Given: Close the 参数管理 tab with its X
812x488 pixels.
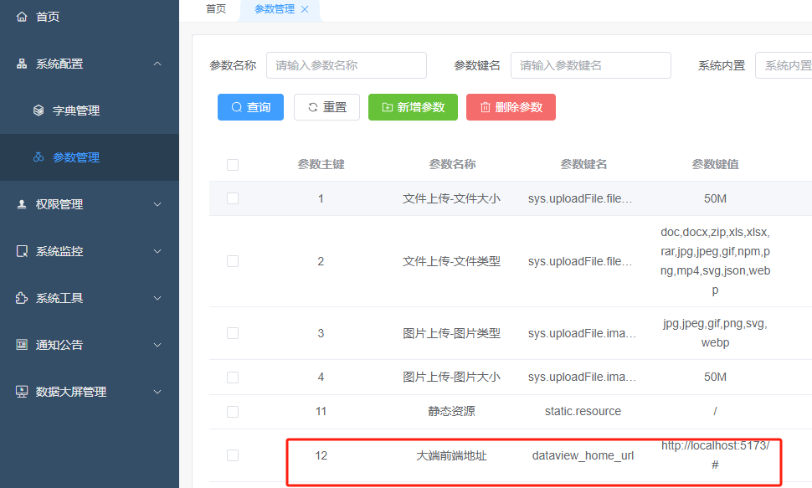Looking at the screenshot, I should click(x=305, y=9).
